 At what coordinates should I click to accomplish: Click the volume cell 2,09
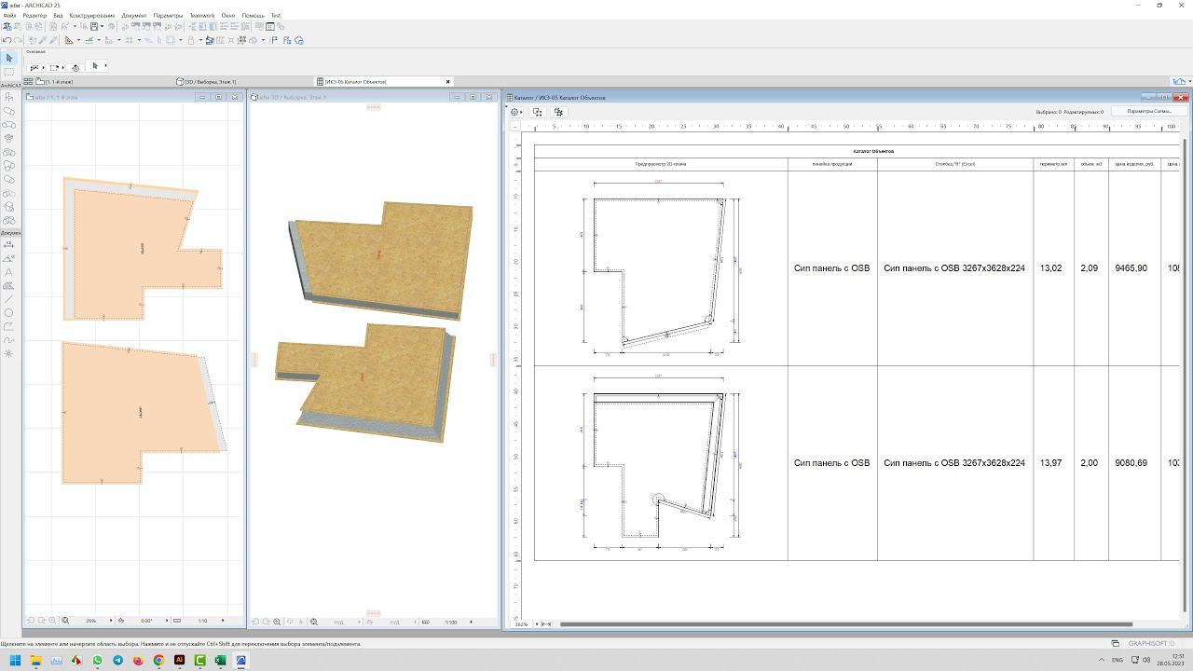coord(1090,268)
